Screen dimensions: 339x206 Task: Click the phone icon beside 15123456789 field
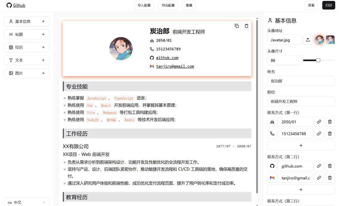coord(272,133)
